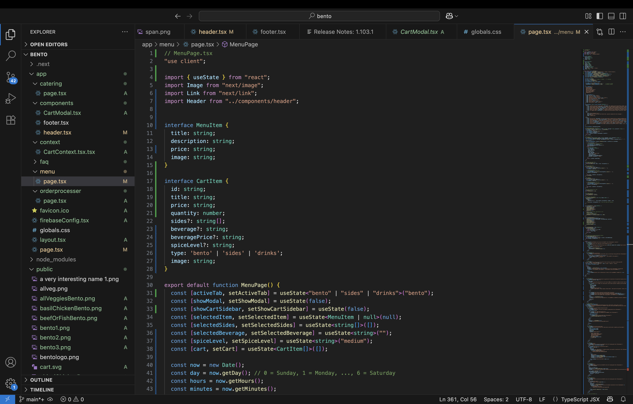Image resolution: width=633 pixels, height=404 pixels.
Task: Collapse the components folder
Action: (56, 103)
